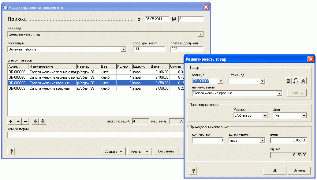The width and height of the screenshot is (317, 180).
Task: Click the magnifier search icon in Товар group
Action: tap(296, 81)
